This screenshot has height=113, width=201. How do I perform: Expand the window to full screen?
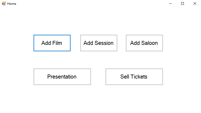point(182,3)
